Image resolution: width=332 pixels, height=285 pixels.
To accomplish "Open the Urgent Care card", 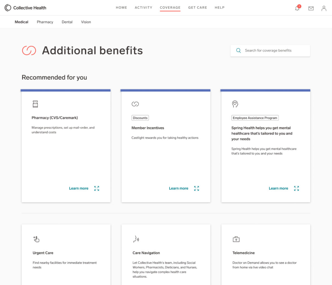I will pyautogui.click(x=43, y=253).
